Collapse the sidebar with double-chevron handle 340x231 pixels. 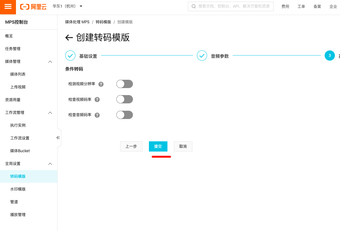point(58,138)
